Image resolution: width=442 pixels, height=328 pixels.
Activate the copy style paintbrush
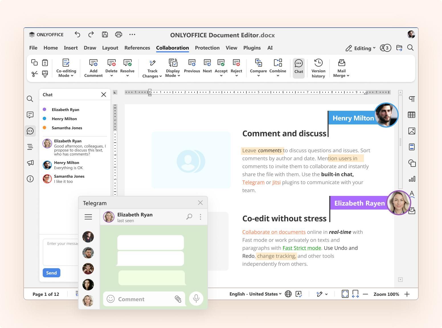(x=45, y=74)
